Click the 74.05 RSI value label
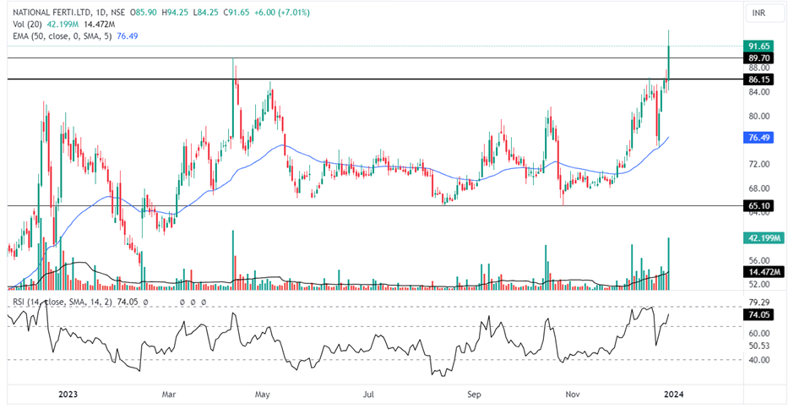Image resolution: width=794 pixels, height=409 pixels. tap(759, 314)
